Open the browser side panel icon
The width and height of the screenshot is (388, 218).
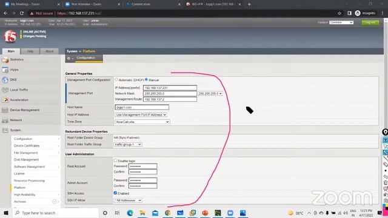[349, 13]
